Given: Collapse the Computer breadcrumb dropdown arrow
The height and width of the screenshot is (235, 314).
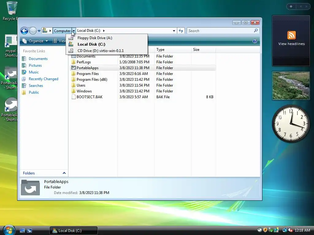Looking at the screenshot, I should pyautogui.click(x=74, y=31).
